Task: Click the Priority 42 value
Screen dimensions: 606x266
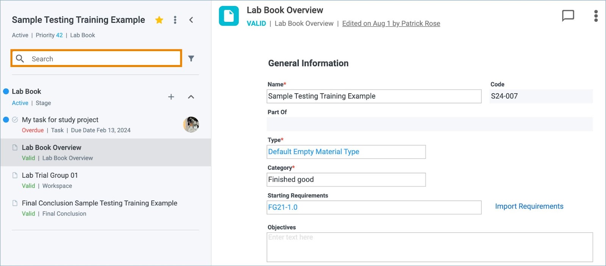Action: point(59,35)
